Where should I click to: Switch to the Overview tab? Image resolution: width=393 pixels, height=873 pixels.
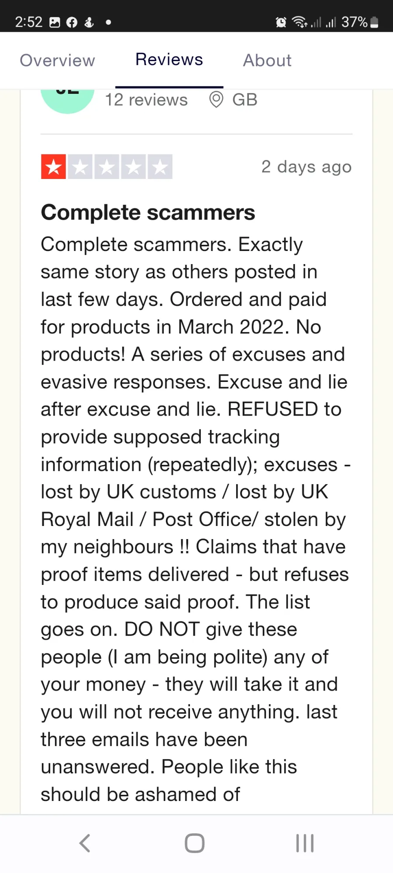click(x=57, y=60)
